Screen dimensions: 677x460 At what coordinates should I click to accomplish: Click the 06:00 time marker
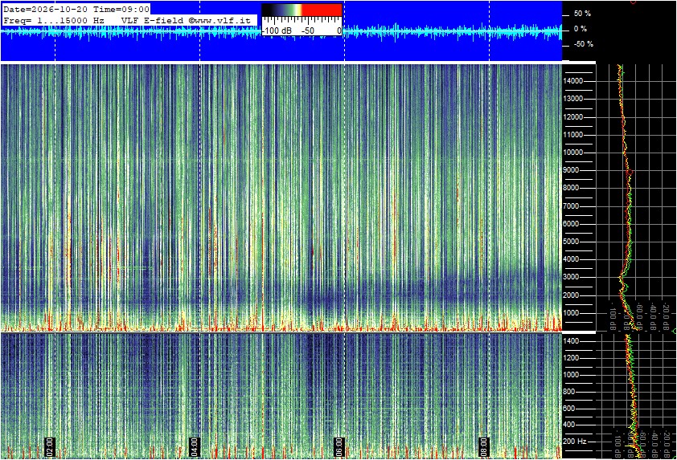(x=339, y=447)
